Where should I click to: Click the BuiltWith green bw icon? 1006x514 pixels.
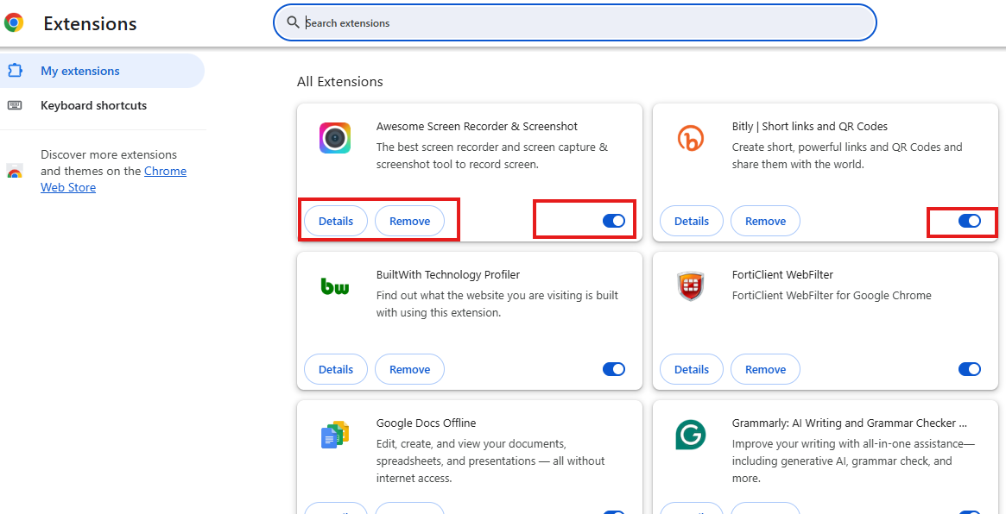pyautogui.click(x=335, y=286)
